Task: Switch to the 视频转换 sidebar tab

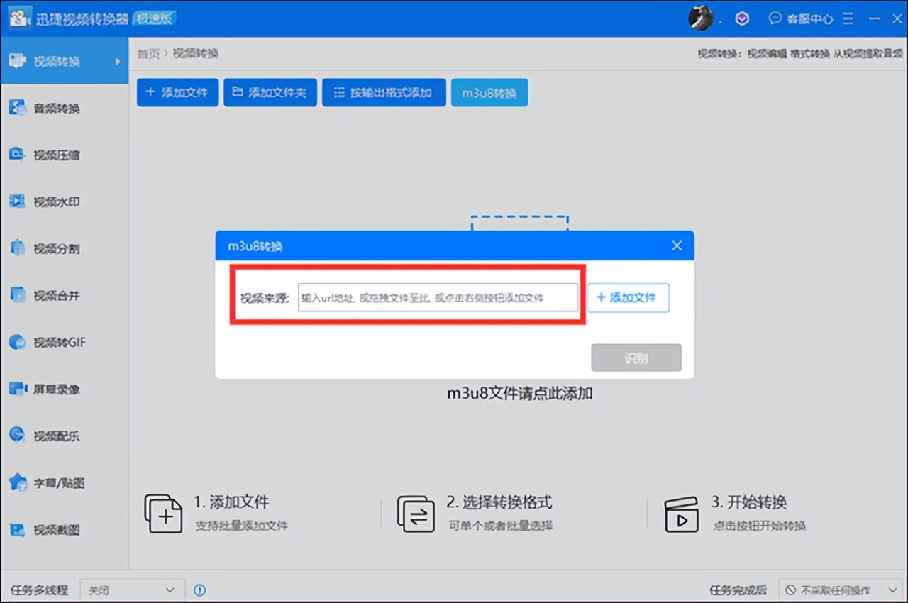Action: point(57,61)
